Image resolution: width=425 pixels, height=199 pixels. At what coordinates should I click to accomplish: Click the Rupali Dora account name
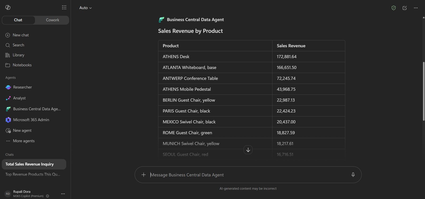[22, 192]
